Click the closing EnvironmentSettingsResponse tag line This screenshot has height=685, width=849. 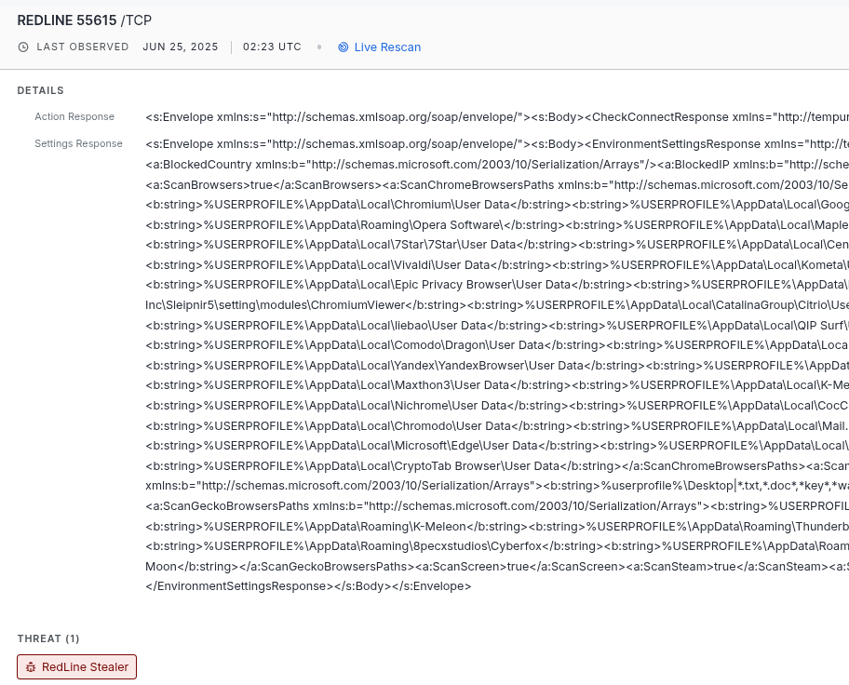click(308, 586)
